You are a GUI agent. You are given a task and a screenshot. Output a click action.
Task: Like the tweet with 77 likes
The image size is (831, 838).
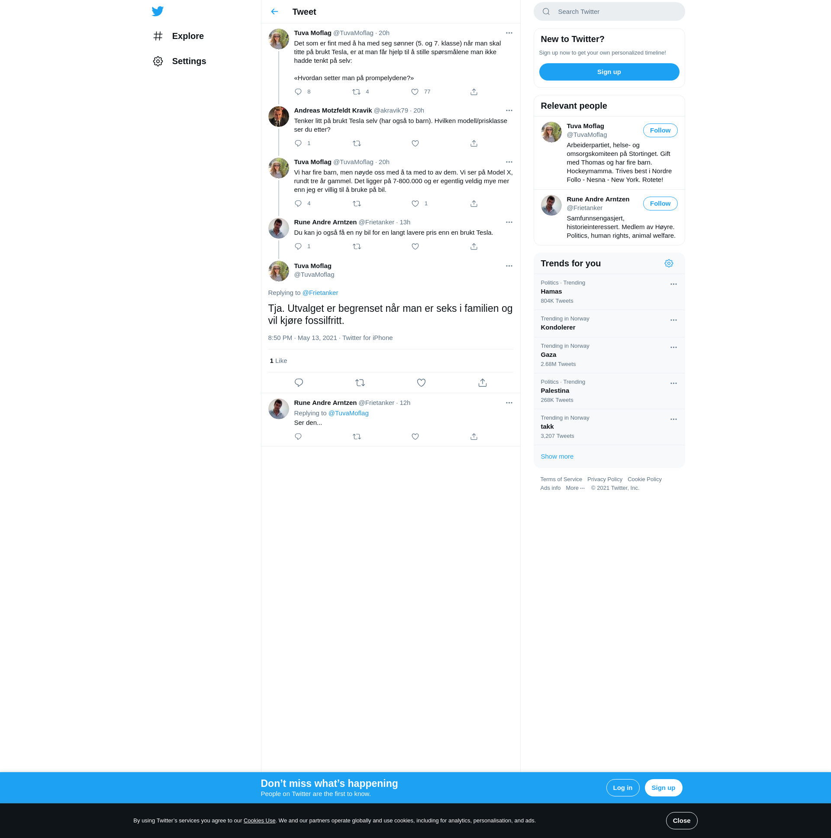[x=415, y=92]
